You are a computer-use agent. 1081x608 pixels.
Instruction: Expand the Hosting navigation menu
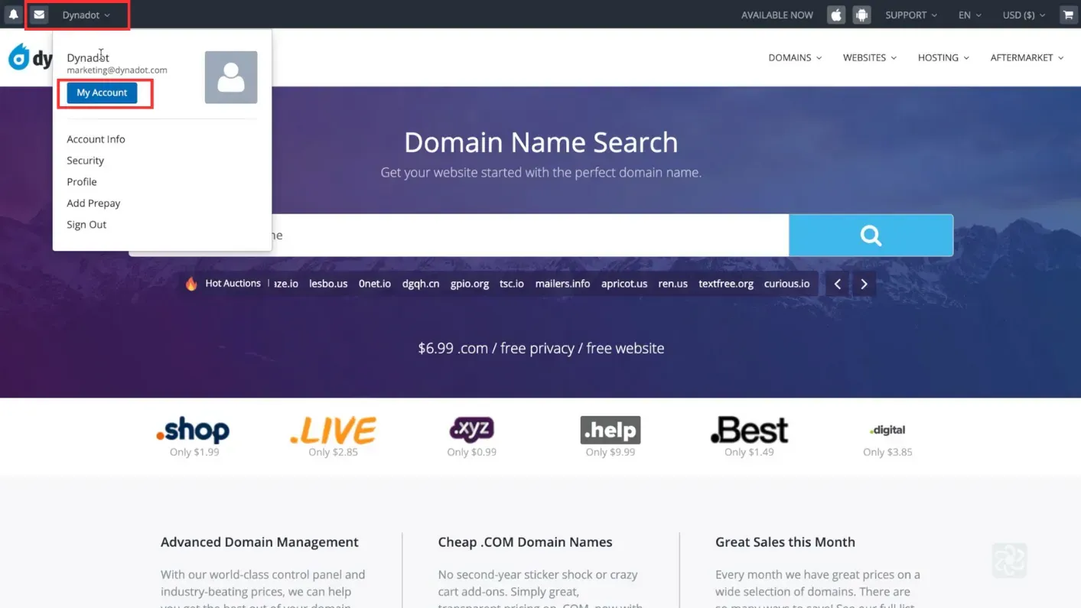(x=943, y=57)
